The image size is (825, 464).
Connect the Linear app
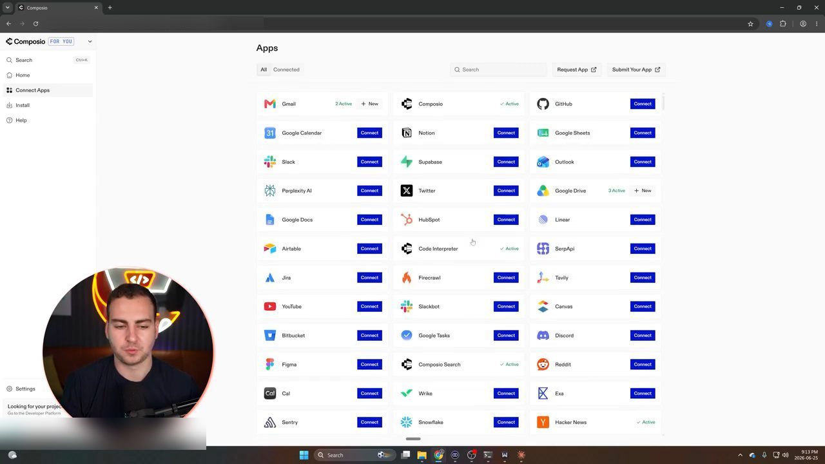coord(643,220)
